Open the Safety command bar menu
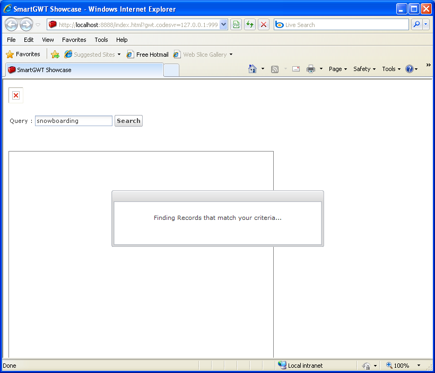435x373 pixels. (x=364, y=69)
